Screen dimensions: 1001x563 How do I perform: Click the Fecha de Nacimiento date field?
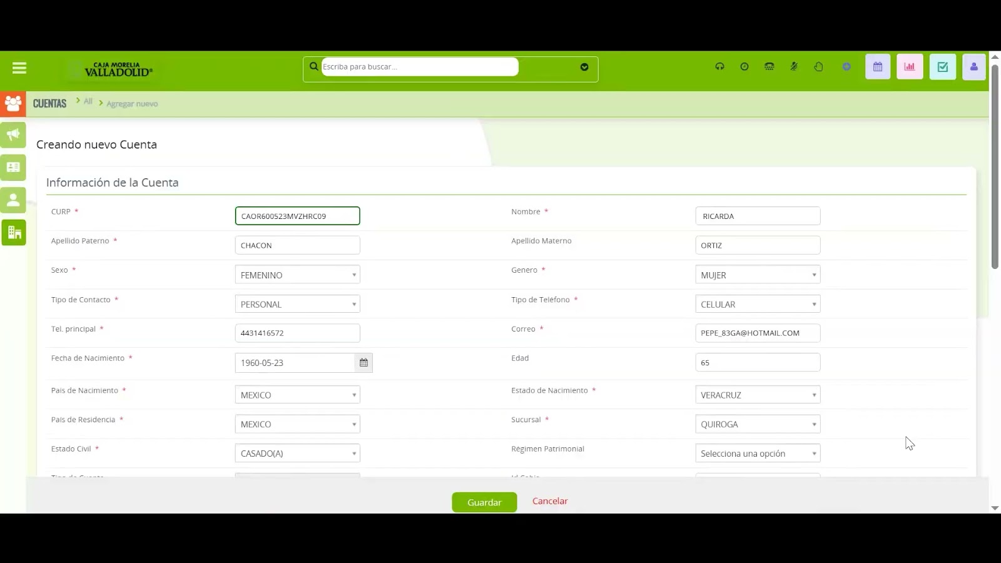295,363
